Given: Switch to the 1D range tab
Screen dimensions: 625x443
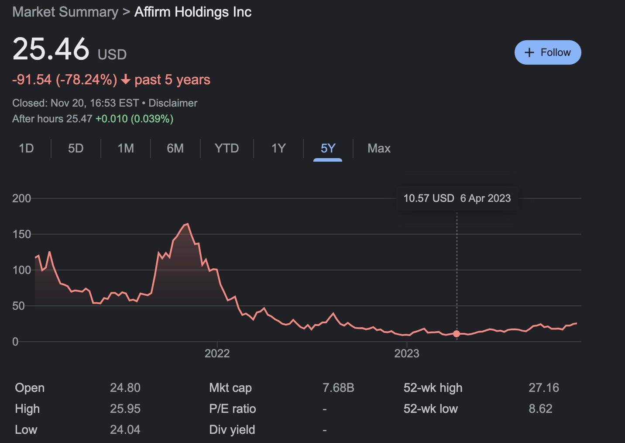Looking at the screenshot, I should (26, 149).
